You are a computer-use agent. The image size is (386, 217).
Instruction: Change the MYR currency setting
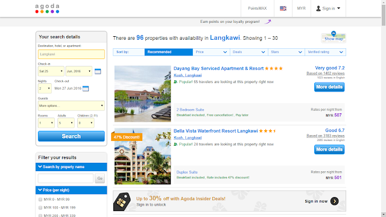pyautogui.click(x=301, y=8)
